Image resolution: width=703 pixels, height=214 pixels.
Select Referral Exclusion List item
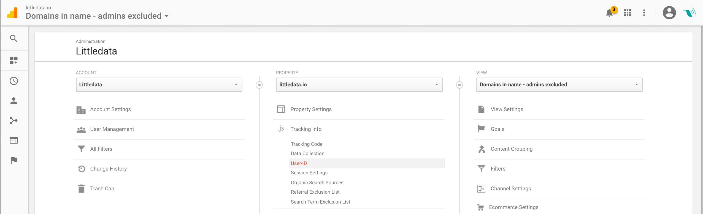pos(315,192)
